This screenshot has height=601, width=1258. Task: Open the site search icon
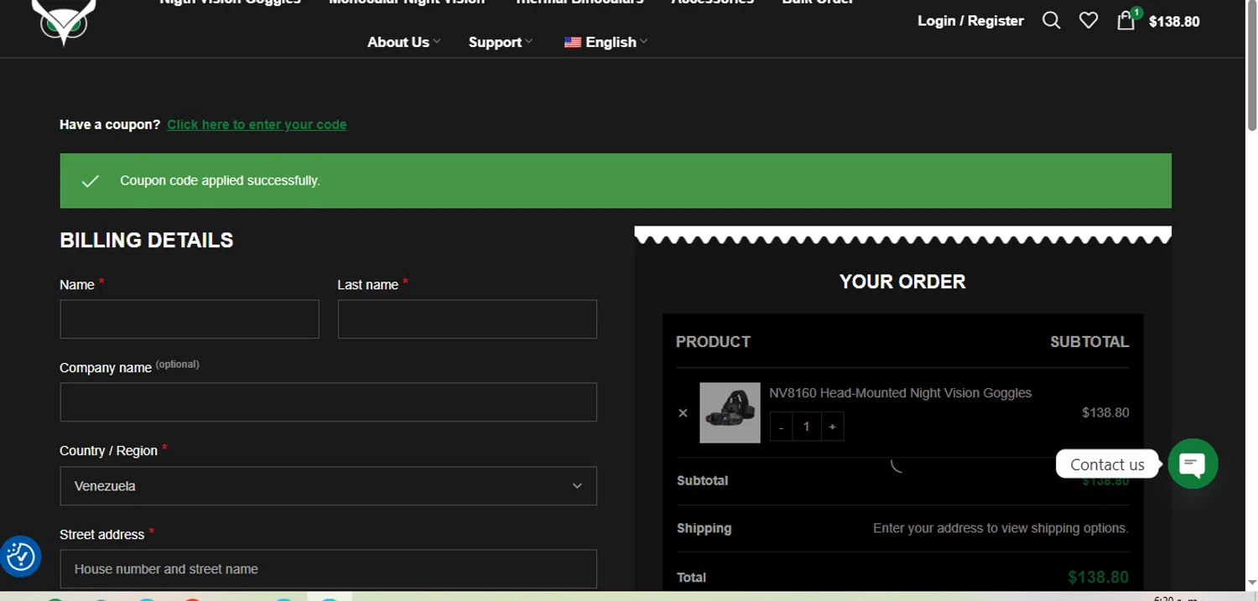tap(1051, 20)
